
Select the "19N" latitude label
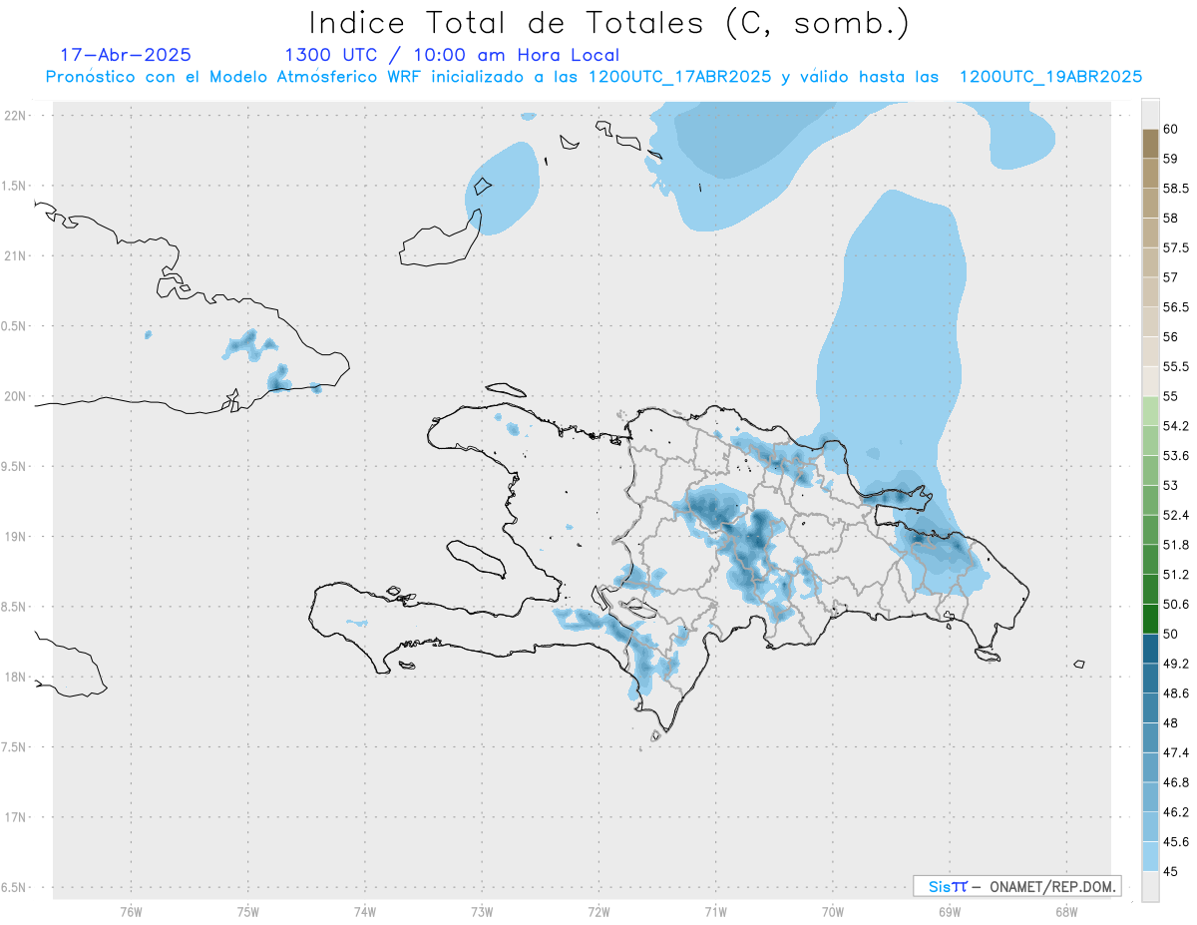(15, 537)
